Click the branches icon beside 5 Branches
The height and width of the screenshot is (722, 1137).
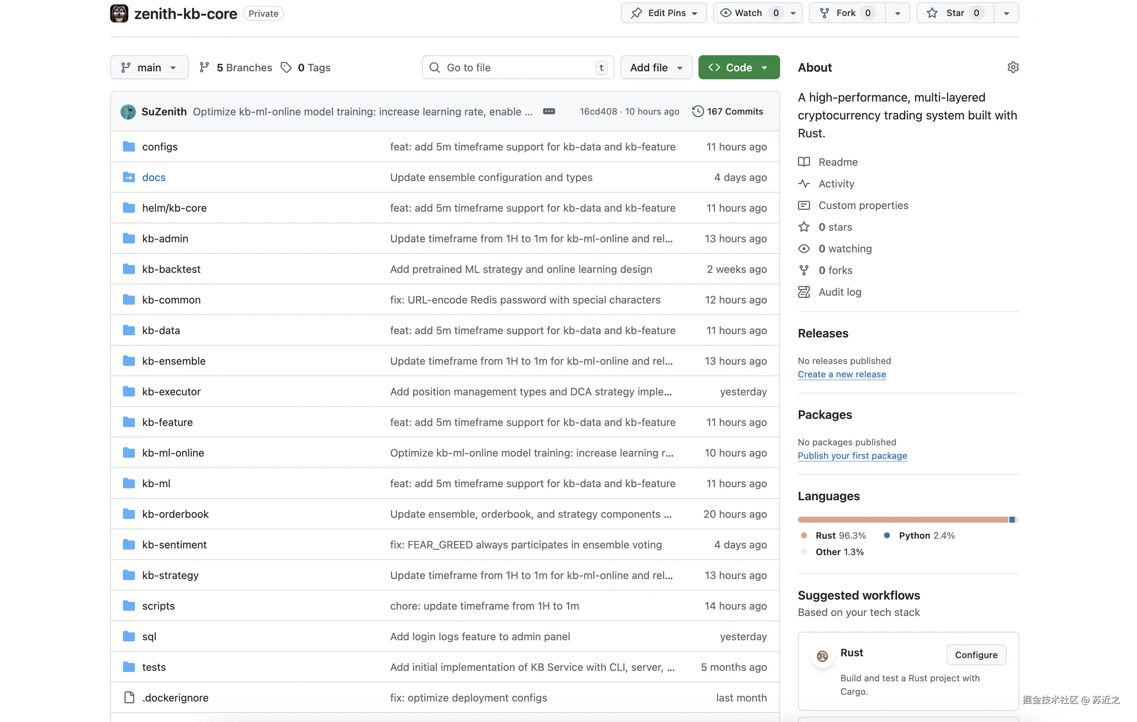tap(204, 68)
